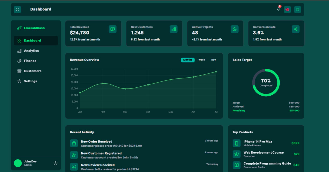Select the Day tab in Revenue Overview

[x=213, y=60]
